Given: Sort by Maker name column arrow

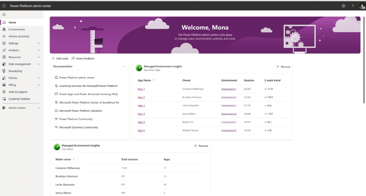Looking at the screenshot, I should click(73, 159).
